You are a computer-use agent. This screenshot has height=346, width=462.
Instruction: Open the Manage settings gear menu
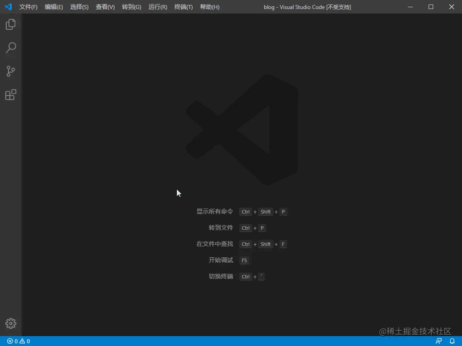click(x=10, y=323)
